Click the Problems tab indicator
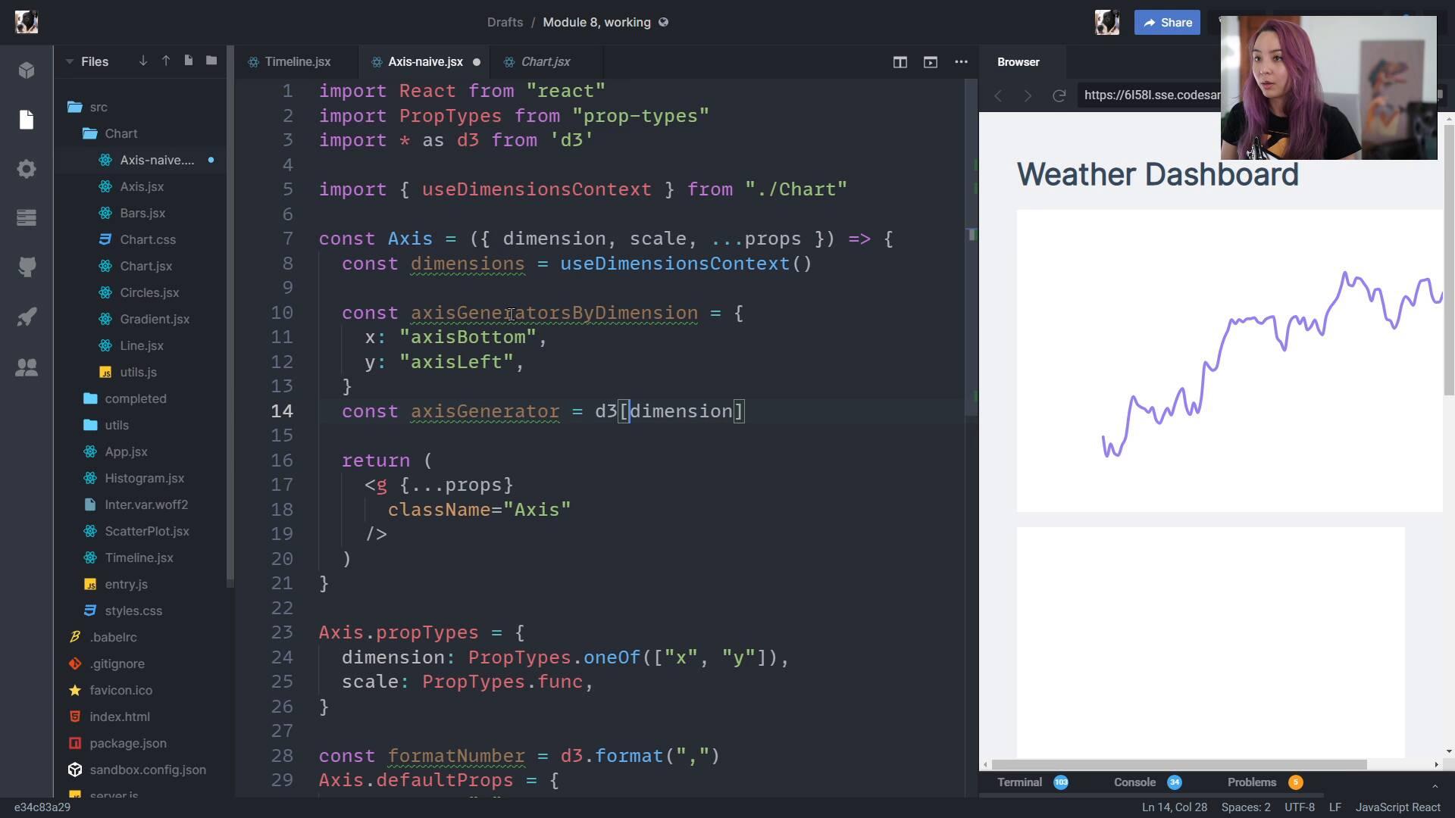Viewport: 1455px width, 818px height. (x=1297, y=781)
